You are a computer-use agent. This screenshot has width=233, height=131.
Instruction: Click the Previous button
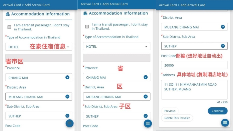pos(170,111)
